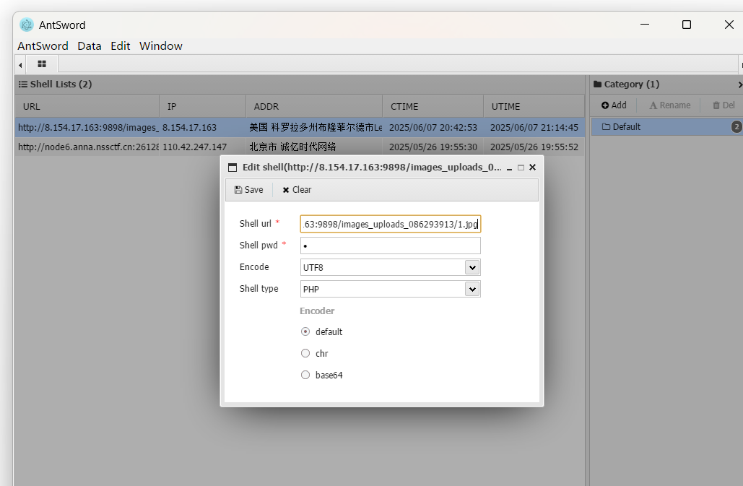Sort by the UTIME column header
This screenshot has height=486, width=743.
[534, 107]
